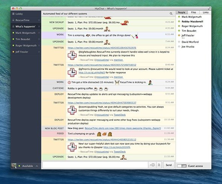
Task: Click the clock alert icon before 'Tim got a little distracted'
Action: tap(69, 82)
